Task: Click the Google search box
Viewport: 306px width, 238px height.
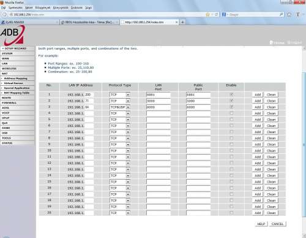Action: tap(253, 15)
